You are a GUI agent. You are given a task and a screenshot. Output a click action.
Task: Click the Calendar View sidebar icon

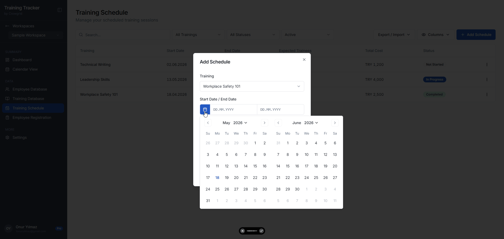coord(7,69)
